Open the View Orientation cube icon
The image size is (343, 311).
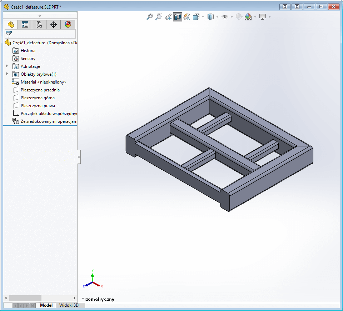click(x=196, y=17)
